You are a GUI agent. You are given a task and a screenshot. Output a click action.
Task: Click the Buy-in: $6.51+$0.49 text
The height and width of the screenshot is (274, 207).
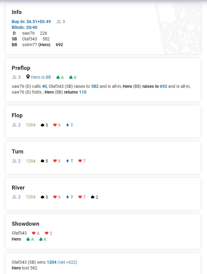31,22
